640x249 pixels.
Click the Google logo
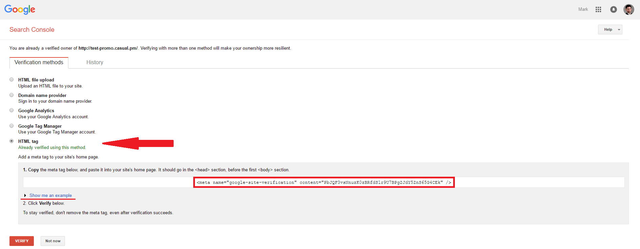(x=20, y=9)
